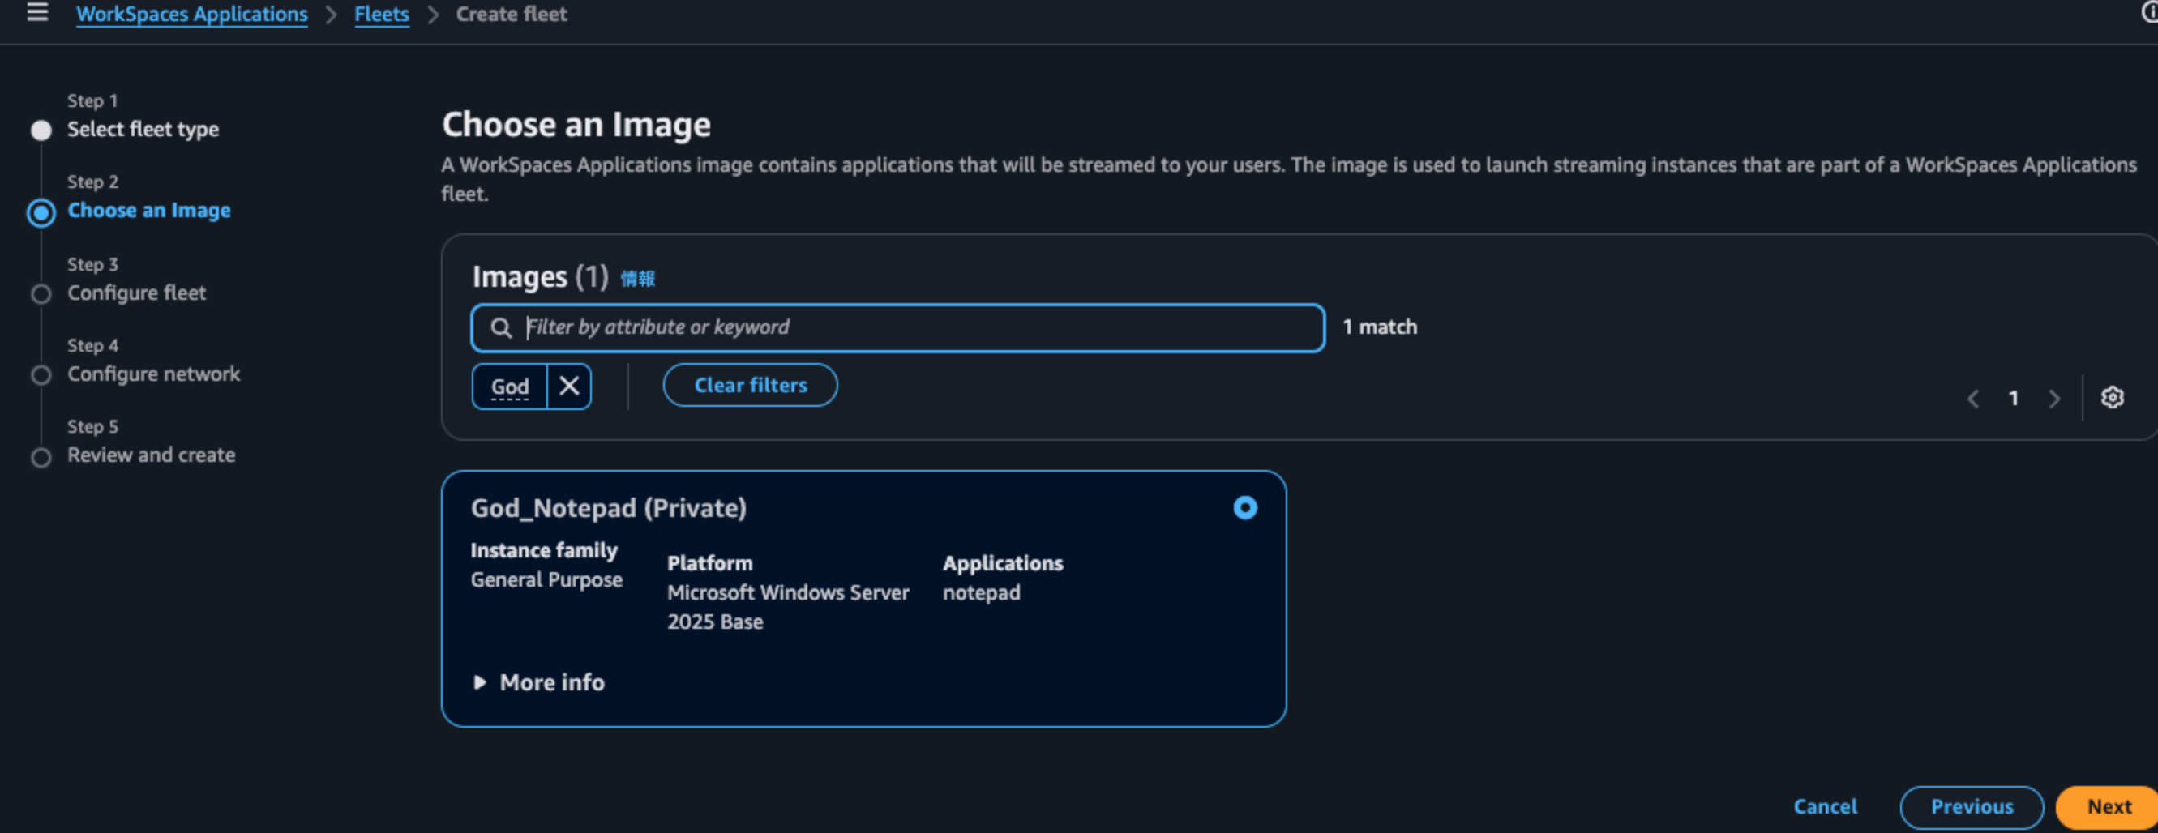Select the God_Notepad image radio button
This screenshot has height=833, width=2158.
1245,508
